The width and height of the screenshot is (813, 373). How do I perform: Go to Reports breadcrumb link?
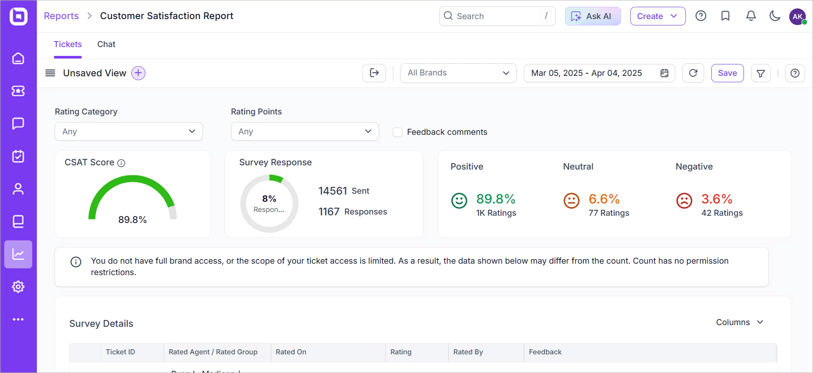(61, 16)
